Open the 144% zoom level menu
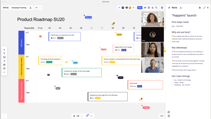The image size is (211, 119). point(161,116)
